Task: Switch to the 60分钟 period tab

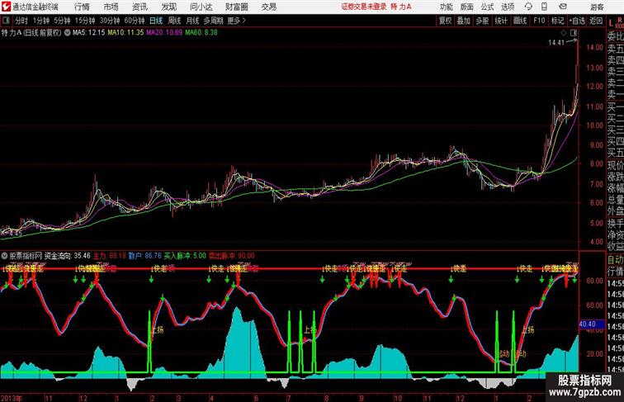Action: 134,21
